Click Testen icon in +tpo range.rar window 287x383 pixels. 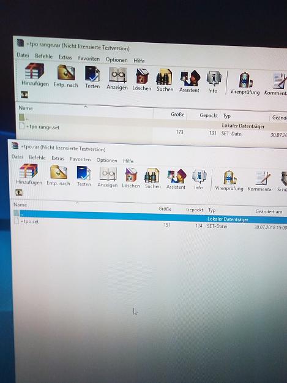(92, 74)
